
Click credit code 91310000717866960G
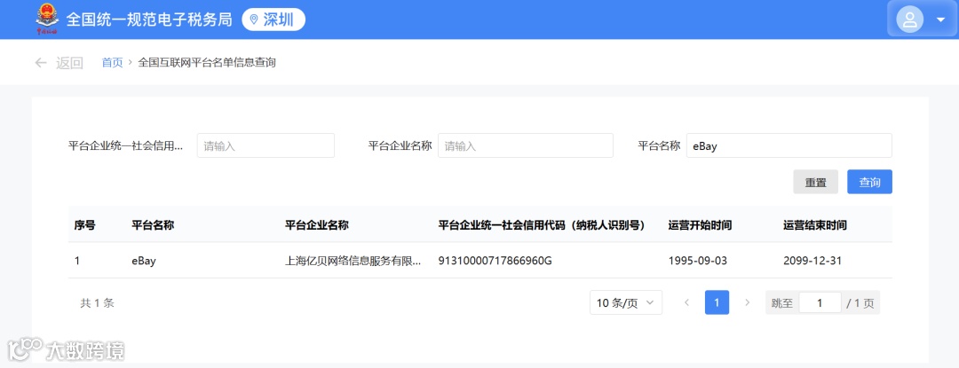point(495,261)
